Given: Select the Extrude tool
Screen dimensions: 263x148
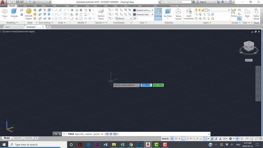Looking at the screenshot, I should pyautogui.click(x=14, y=13).
